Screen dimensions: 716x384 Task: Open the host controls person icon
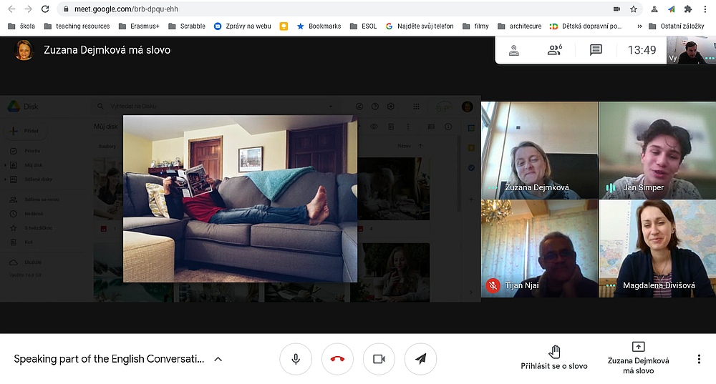[514, 50]
